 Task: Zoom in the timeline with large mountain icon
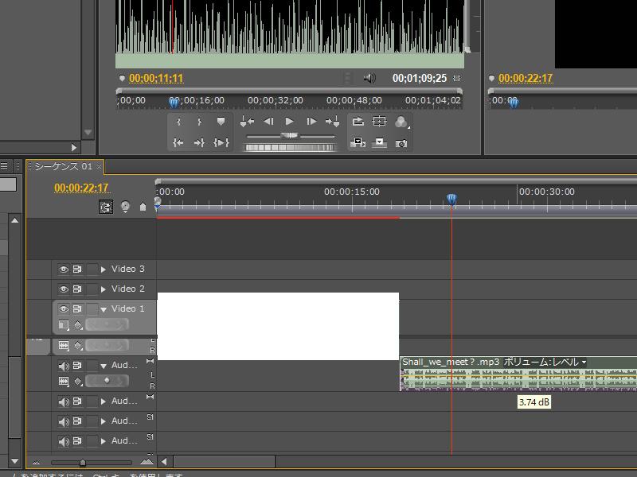point(147,461)
